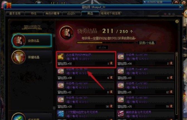Screen dimensions: 187x120
Task: Click the 升级券 Lv30~39 coupon icon
Action: (x=61, y=71)
